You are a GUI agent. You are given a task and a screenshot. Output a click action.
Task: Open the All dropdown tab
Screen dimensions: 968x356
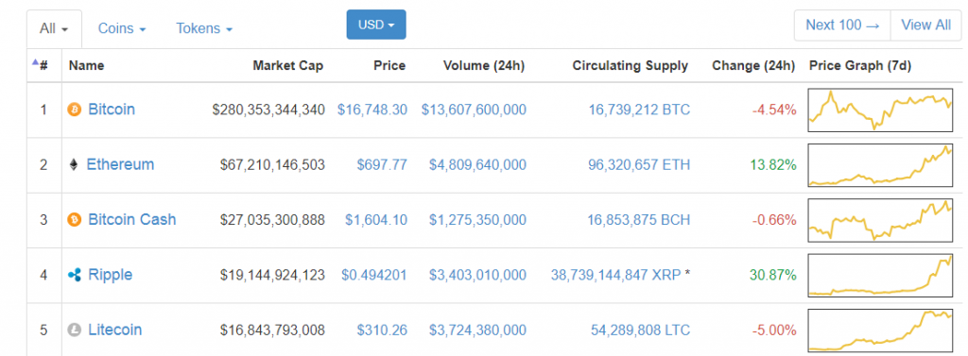click(54, 28)
